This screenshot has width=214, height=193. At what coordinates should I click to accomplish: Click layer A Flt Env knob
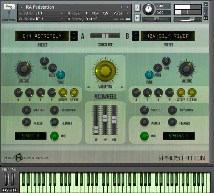74,93
